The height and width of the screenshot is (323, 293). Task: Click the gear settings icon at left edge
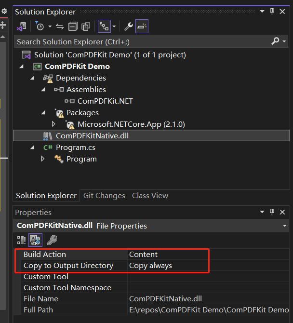click(x=4, y=12)
